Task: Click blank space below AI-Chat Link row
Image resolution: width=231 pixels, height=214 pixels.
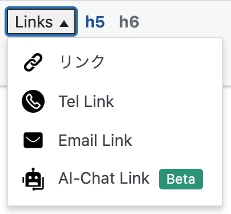Action: click(115, 202)
